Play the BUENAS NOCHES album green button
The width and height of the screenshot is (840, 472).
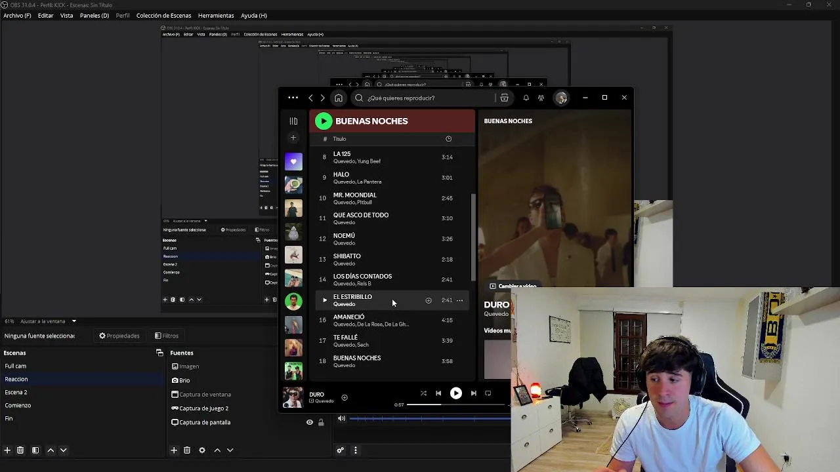324,121
